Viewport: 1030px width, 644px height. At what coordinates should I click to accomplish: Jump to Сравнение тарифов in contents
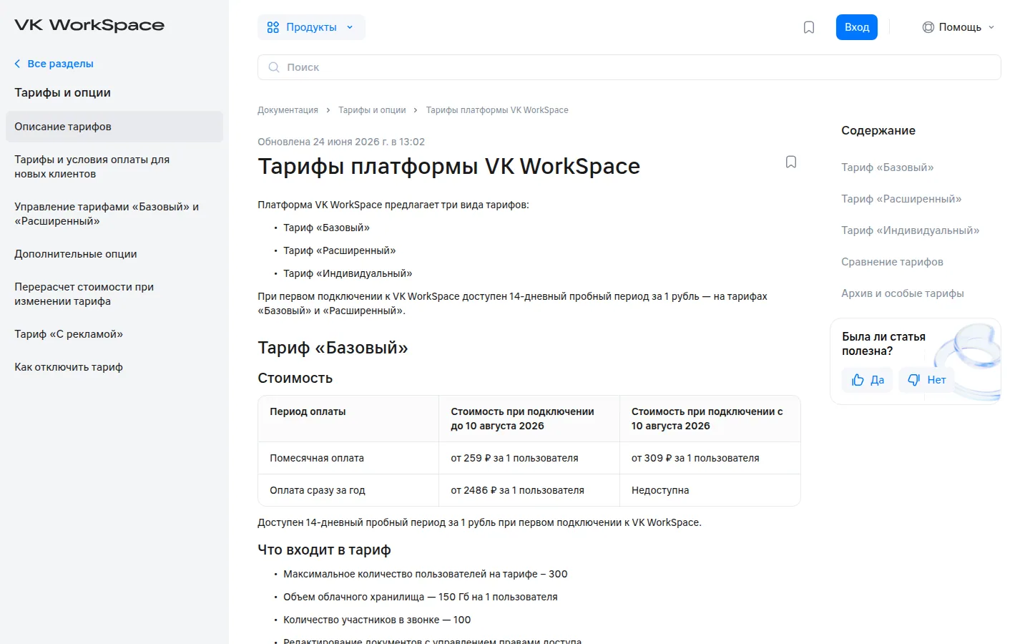pyautogui.click(x=892, y=262)
